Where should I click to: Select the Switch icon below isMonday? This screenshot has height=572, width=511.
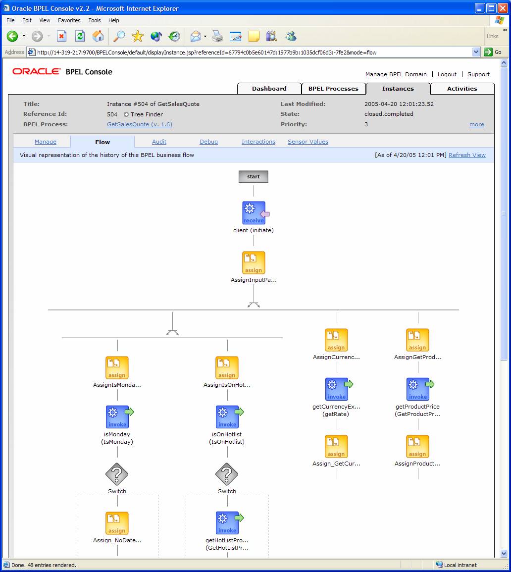click(117, 474)
